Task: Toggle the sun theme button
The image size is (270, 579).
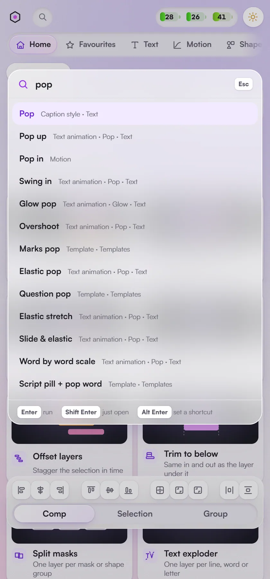Action: [x=253, y=17]
